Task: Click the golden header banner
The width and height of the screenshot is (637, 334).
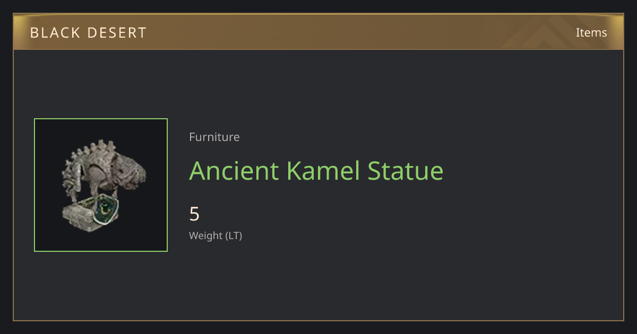Action: click(318, 32)
